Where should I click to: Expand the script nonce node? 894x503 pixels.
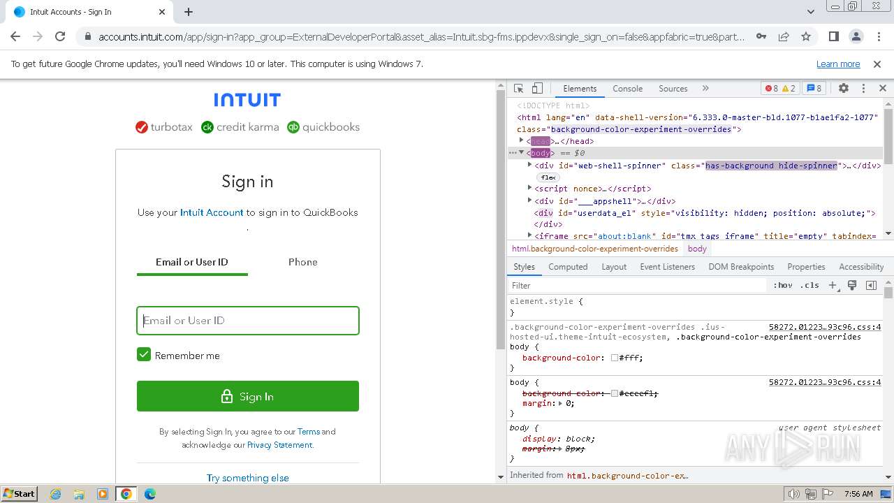coord(529,188)
